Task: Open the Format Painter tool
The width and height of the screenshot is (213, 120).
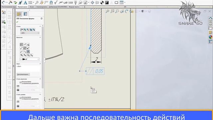Action: (20, 2)
